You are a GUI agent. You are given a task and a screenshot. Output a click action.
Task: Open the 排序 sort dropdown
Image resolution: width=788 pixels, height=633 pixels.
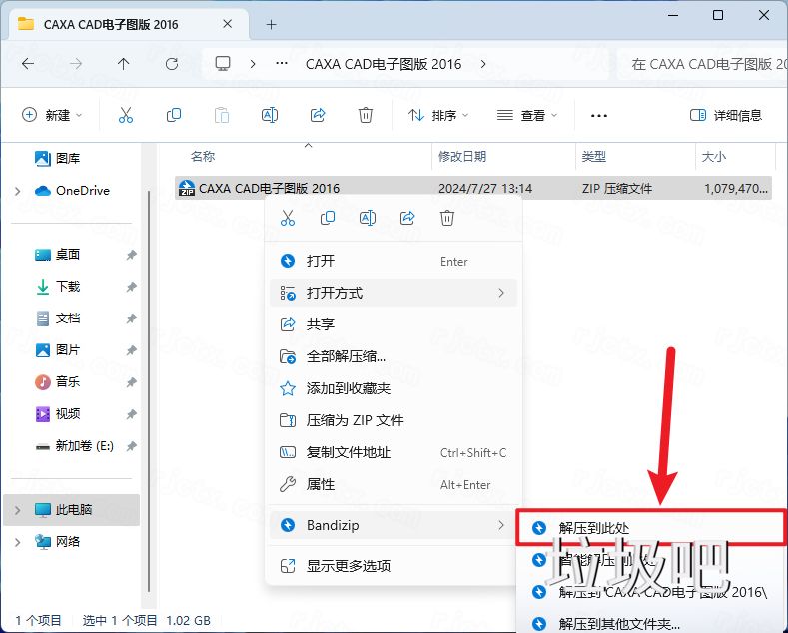[438, 115]
